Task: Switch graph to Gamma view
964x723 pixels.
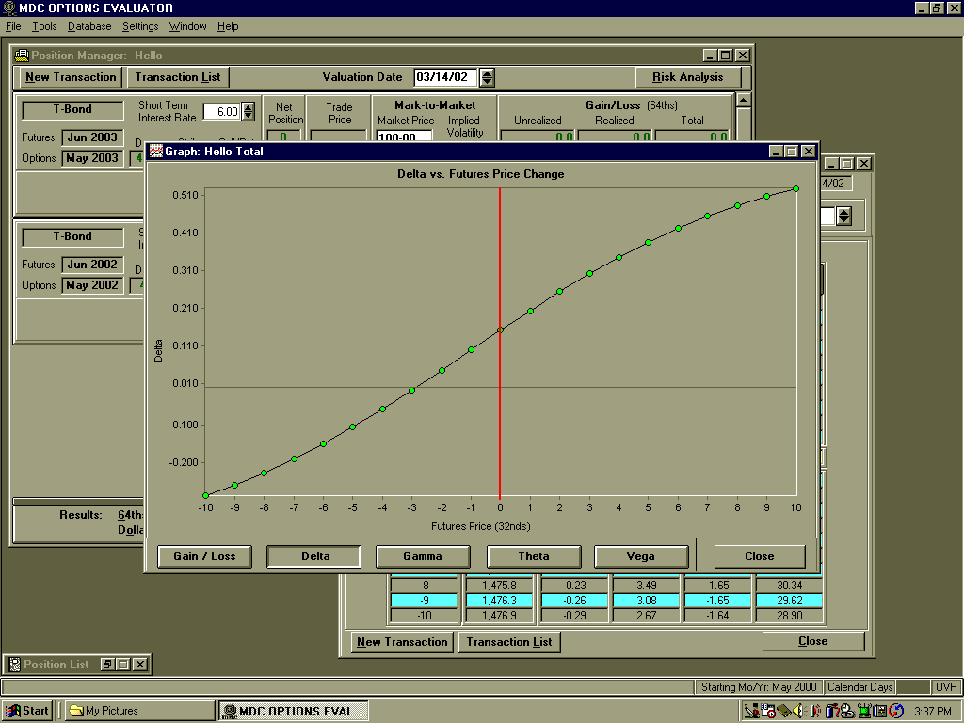Action: pos(422,556)
